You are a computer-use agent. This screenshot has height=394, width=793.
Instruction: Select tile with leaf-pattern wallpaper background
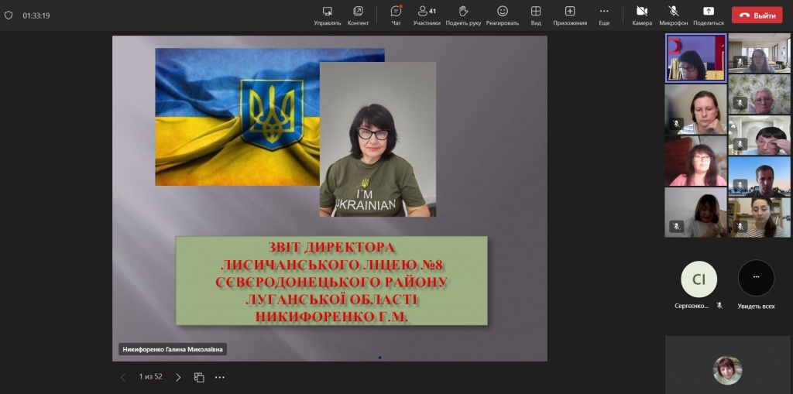[x=759, y=94]
